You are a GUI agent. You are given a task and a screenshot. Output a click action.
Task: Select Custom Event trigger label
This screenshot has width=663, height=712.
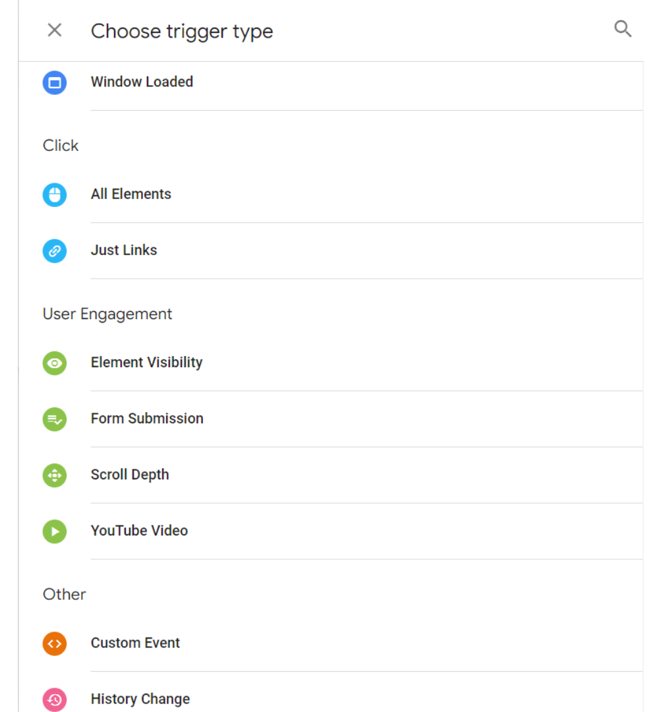pos(135,643)
